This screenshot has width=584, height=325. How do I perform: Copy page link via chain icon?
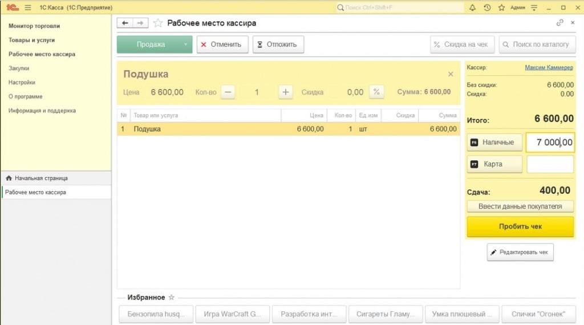click(x=559, y=23)
